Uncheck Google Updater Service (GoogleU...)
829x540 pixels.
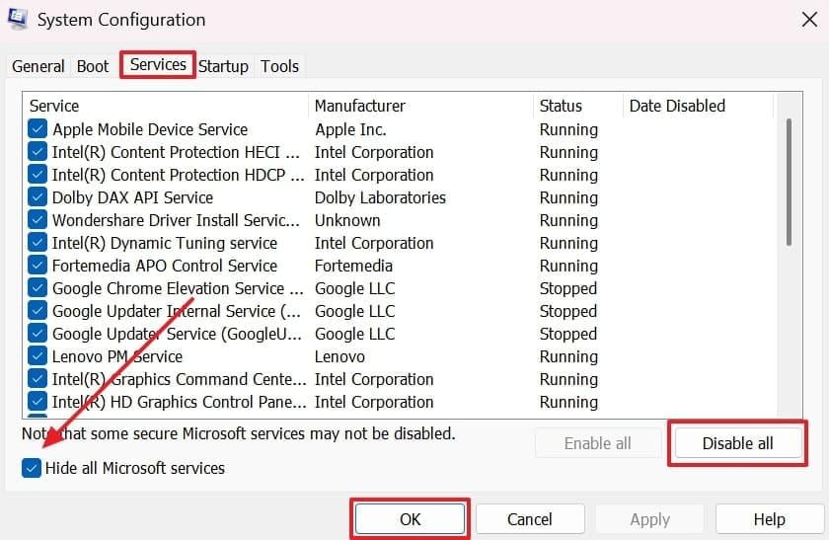38,334
